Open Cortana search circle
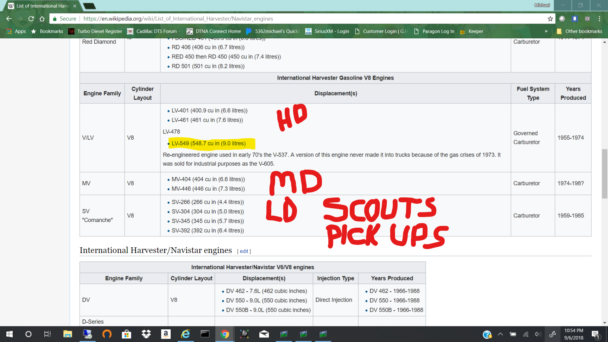The height and width of the screenshot is (342, 608). click(28, 334)
